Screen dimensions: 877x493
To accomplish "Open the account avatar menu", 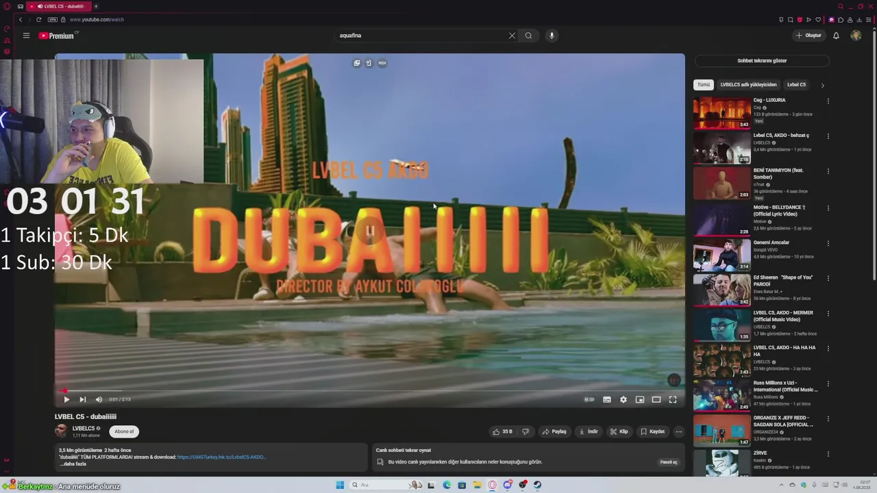I will point(856,36).
